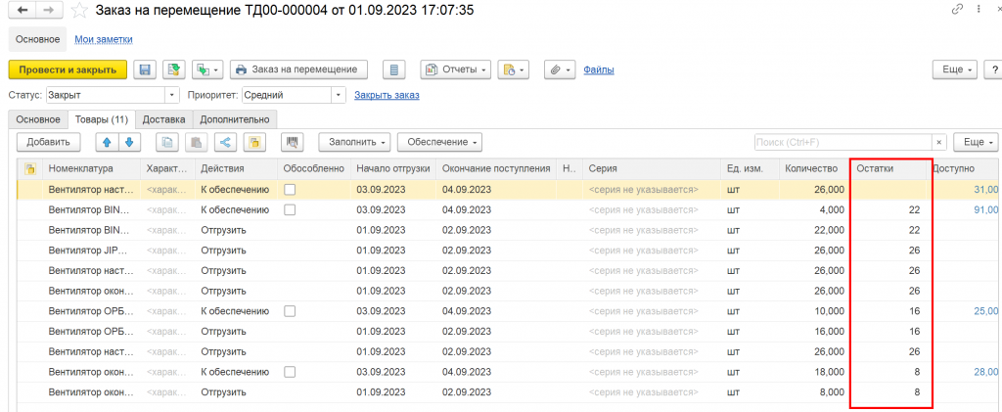The image size is (1002, 412).
Task: Open the document structure list icon
Action: click(393, 69)
